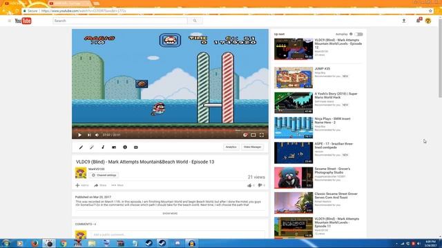Click the add a public comment field
Screen dimensions: 442x248
177,234
